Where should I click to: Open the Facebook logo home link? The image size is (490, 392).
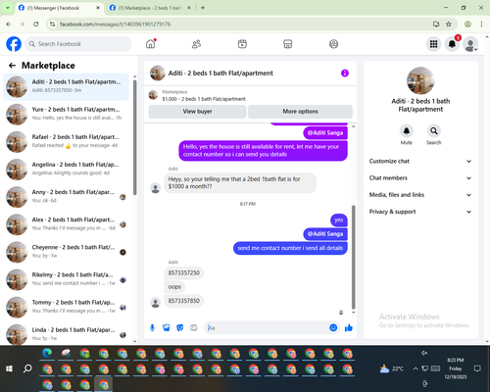coord(14,44)
